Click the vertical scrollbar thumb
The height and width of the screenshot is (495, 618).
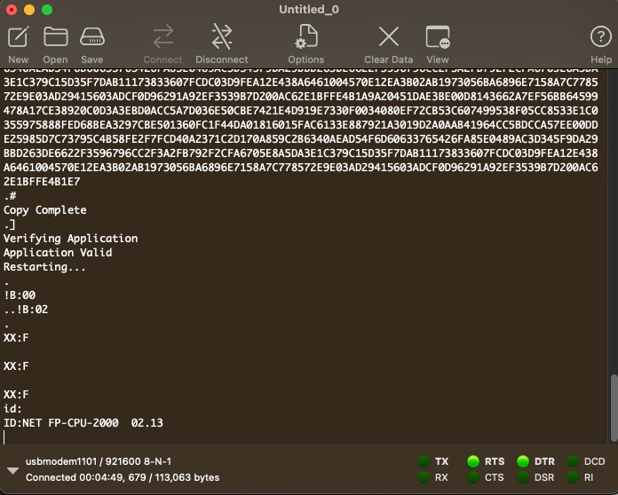click(612, 406)
